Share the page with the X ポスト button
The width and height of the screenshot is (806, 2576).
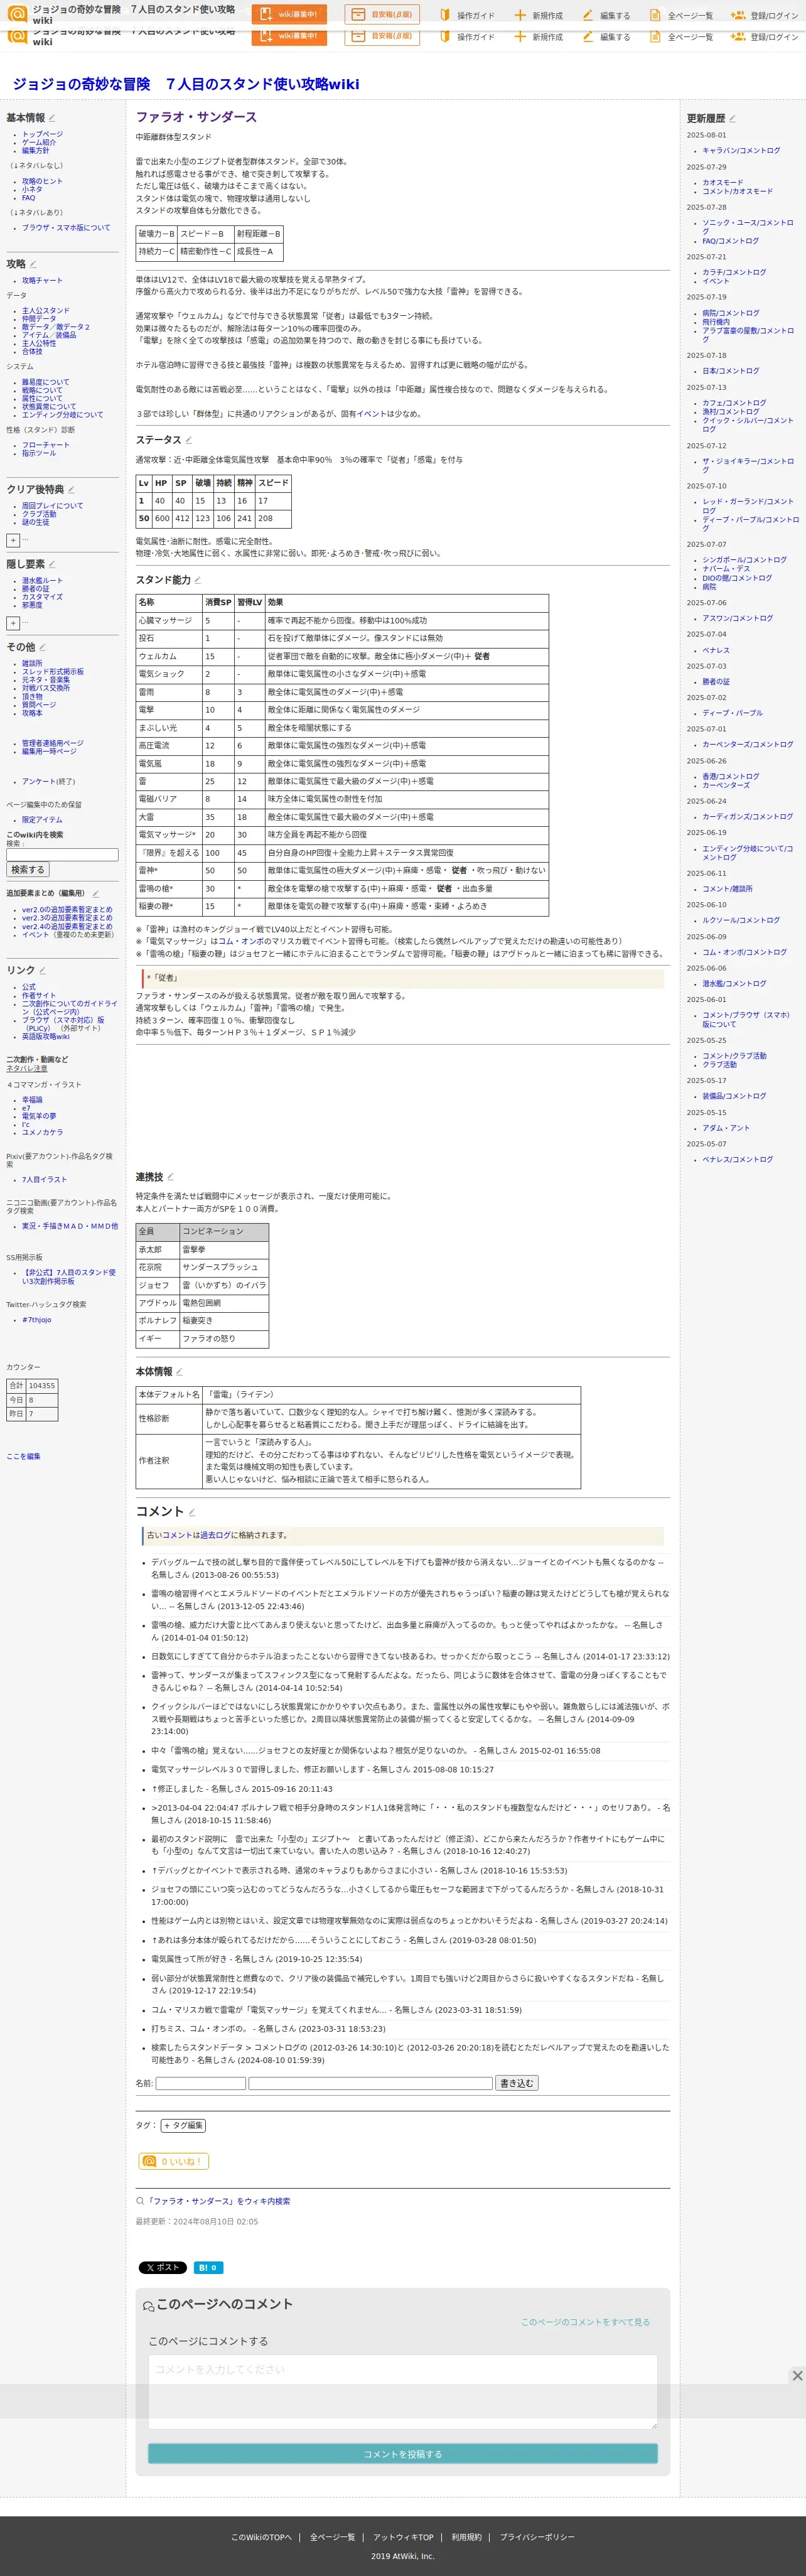162,2267
